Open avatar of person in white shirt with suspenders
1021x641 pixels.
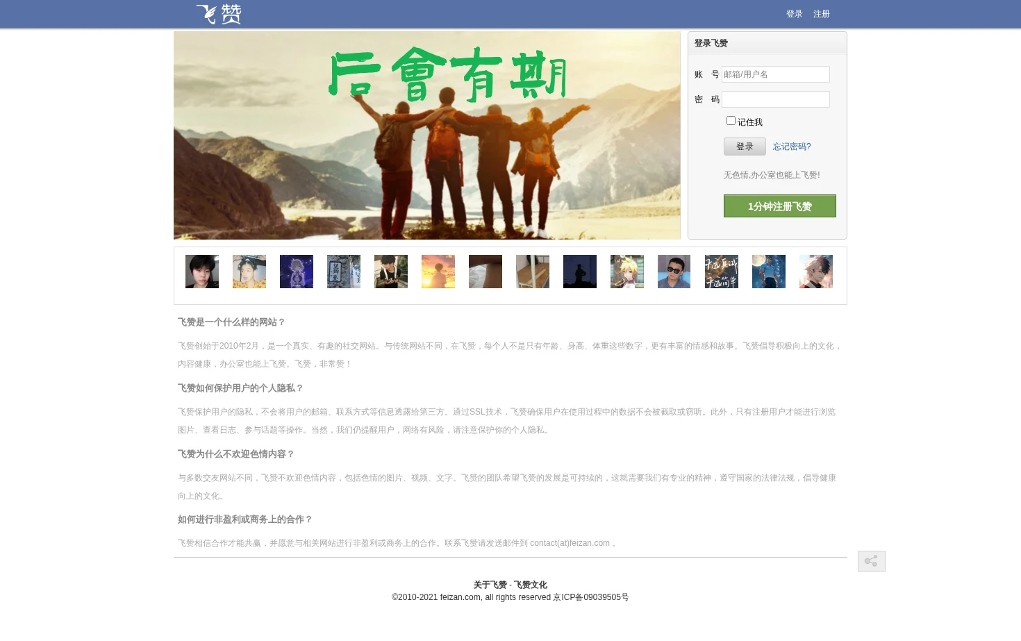[x=391, y=272]
